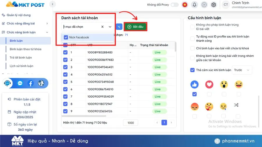Screen dimensions: 262x147
Task: Open Bình luận theo từ khóa
Action: (x=25, y=49)
